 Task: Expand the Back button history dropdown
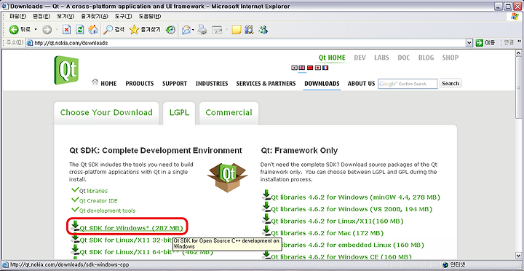click(36, 30)
